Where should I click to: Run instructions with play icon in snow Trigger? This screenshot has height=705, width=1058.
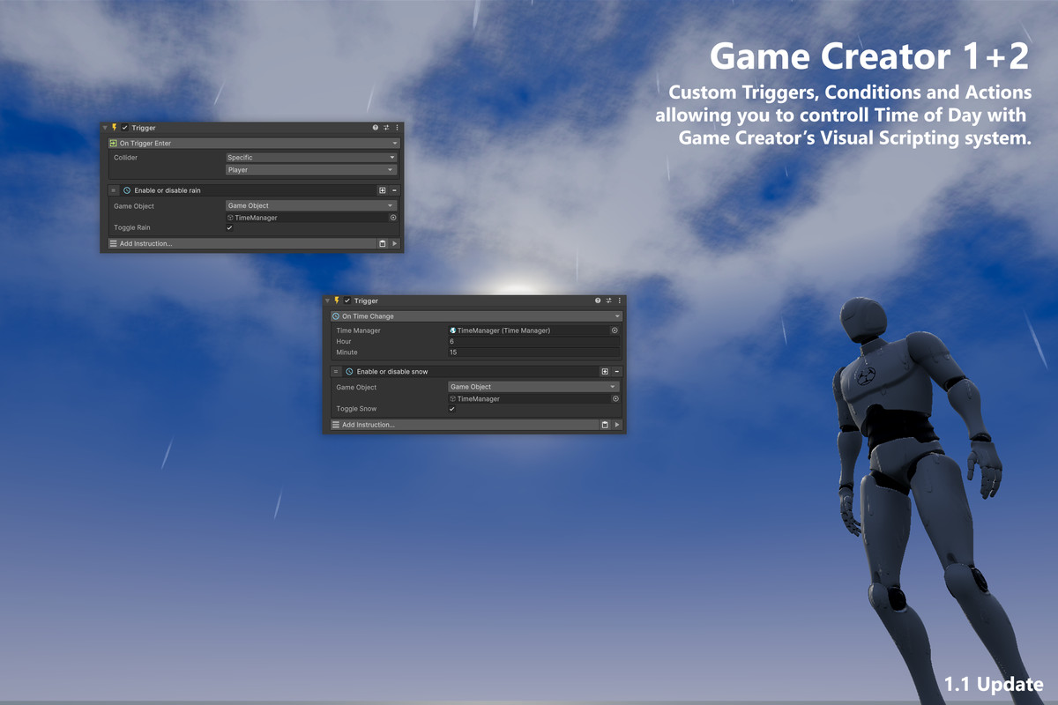(617, 425)
